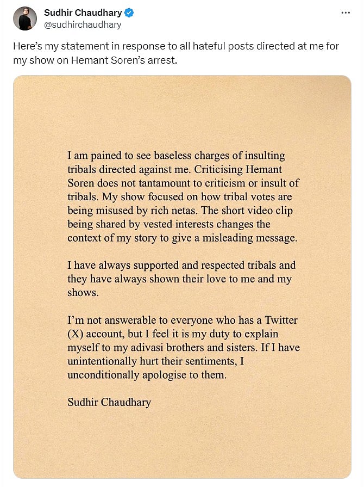Click the blank bottom area of statement image
The height and width of the screenshot is (487, 364).
tap(182, 446)
